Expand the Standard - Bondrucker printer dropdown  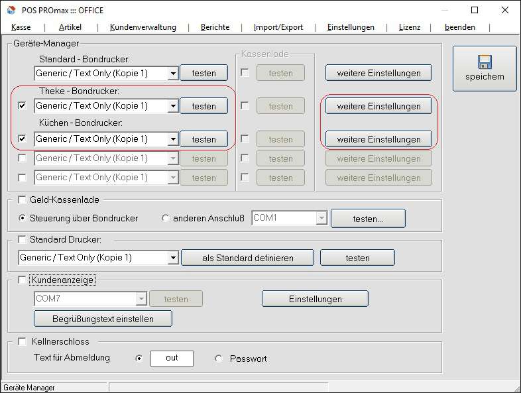coord(173,74)
